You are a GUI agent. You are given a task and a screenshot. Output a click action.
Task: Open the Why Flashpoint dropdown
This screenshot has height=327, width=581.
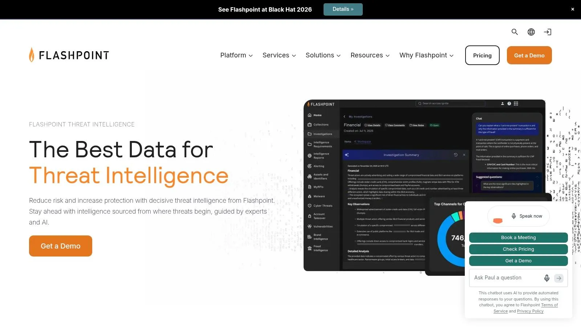point(427,55)
